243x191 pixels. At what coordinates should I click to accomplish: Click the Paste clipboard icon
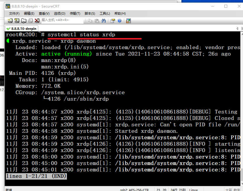(x=97, y=21)
